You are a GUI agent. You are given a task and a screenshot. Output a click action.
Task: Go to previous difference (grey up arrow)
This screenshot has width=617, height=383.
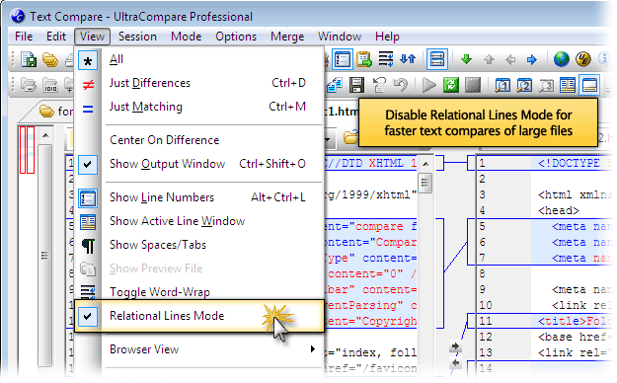coord(489,59)
